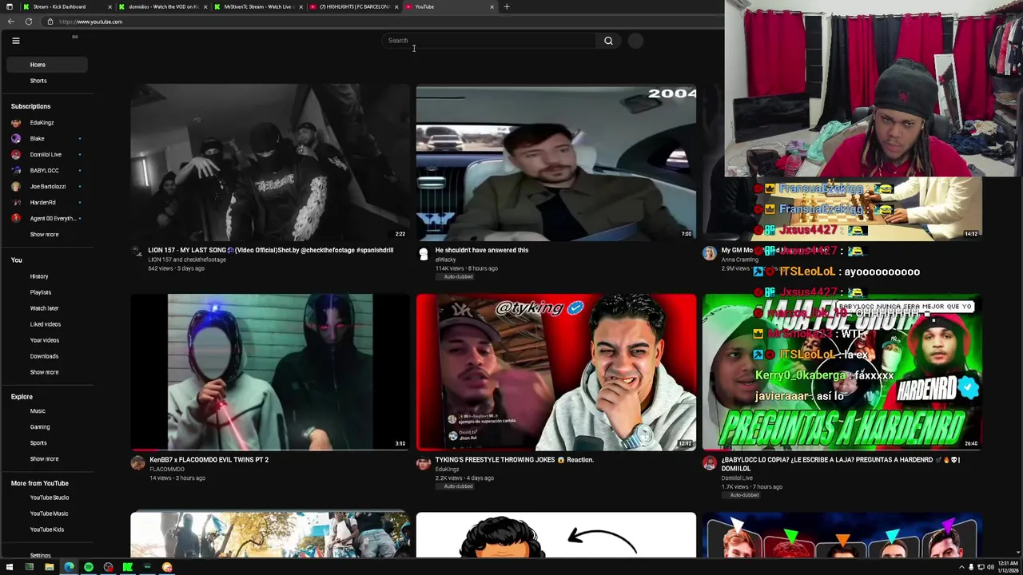Open green Kick app on taskbar
Screen dimensions: 1023x575
[x=128, y=567]
